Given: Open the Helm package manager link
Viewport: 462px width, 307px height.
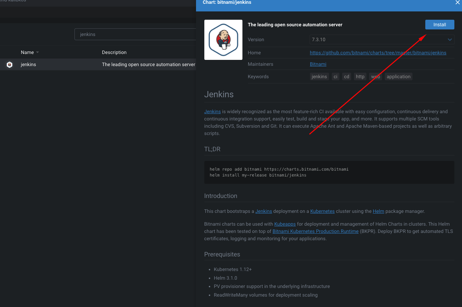Looking at the screenshot, I should tap(378, 211).
